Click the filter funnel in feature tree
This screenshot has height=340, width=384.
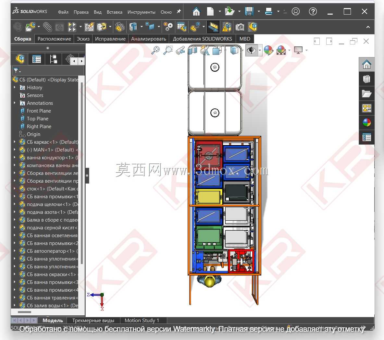16,71
